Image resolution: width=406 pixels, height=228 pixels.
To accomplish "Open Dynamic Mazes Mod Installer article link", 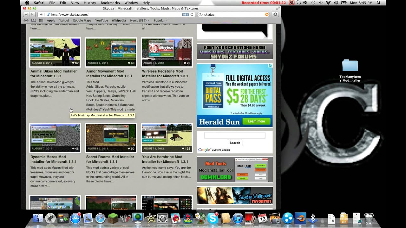I will 53,159.
